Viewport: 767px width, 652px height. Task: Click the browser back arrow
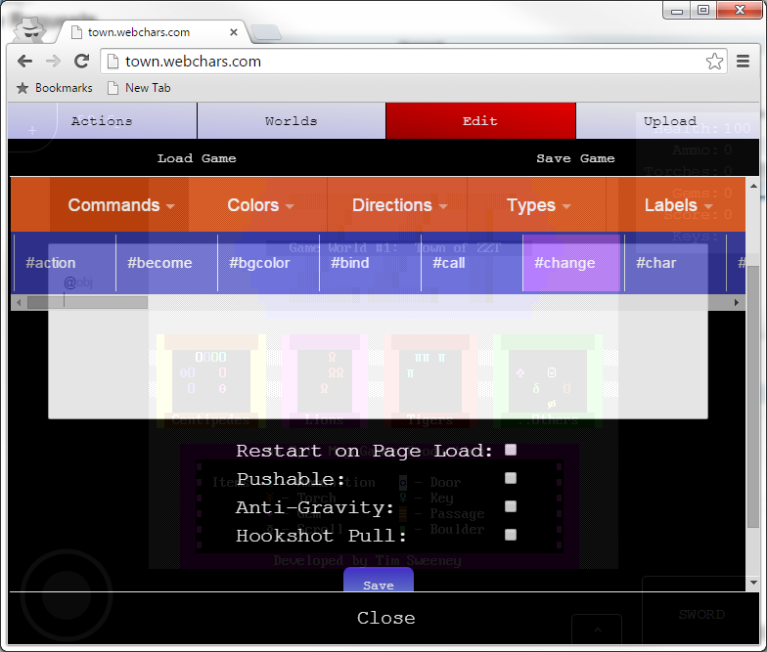25,61
